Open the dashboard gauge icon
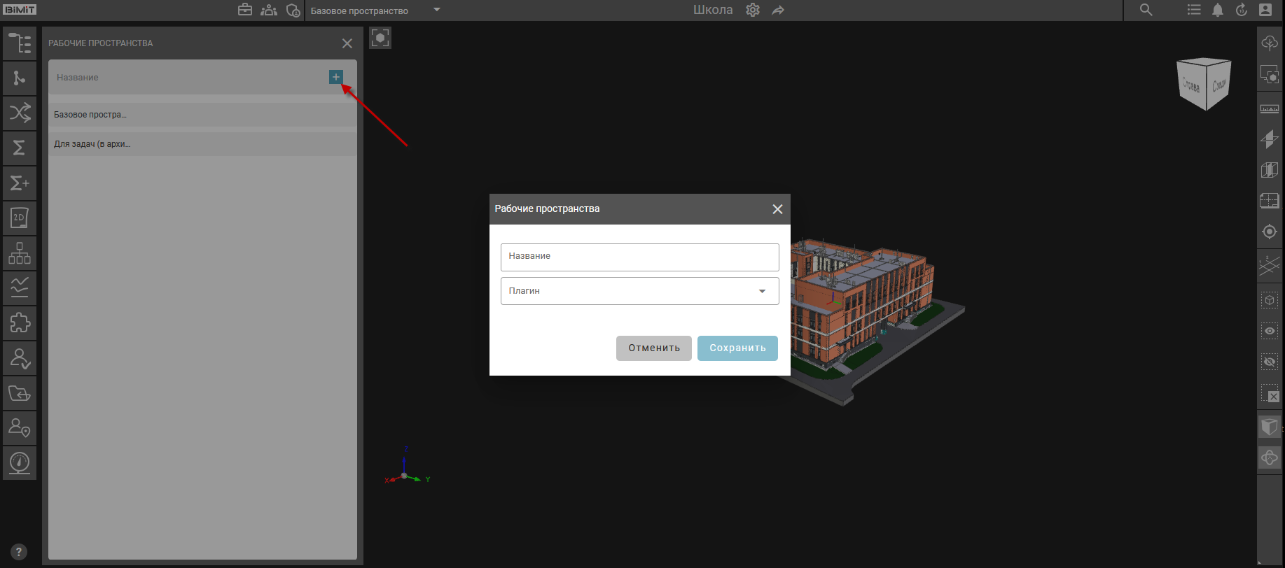 20,462
